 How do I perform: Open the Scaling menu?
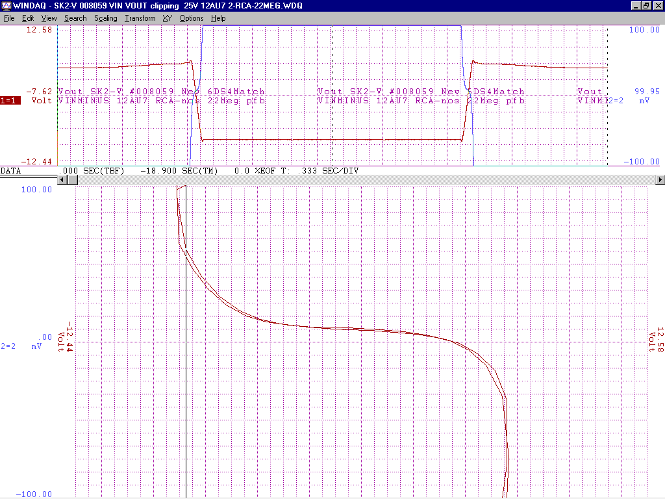tap(106, 18)
